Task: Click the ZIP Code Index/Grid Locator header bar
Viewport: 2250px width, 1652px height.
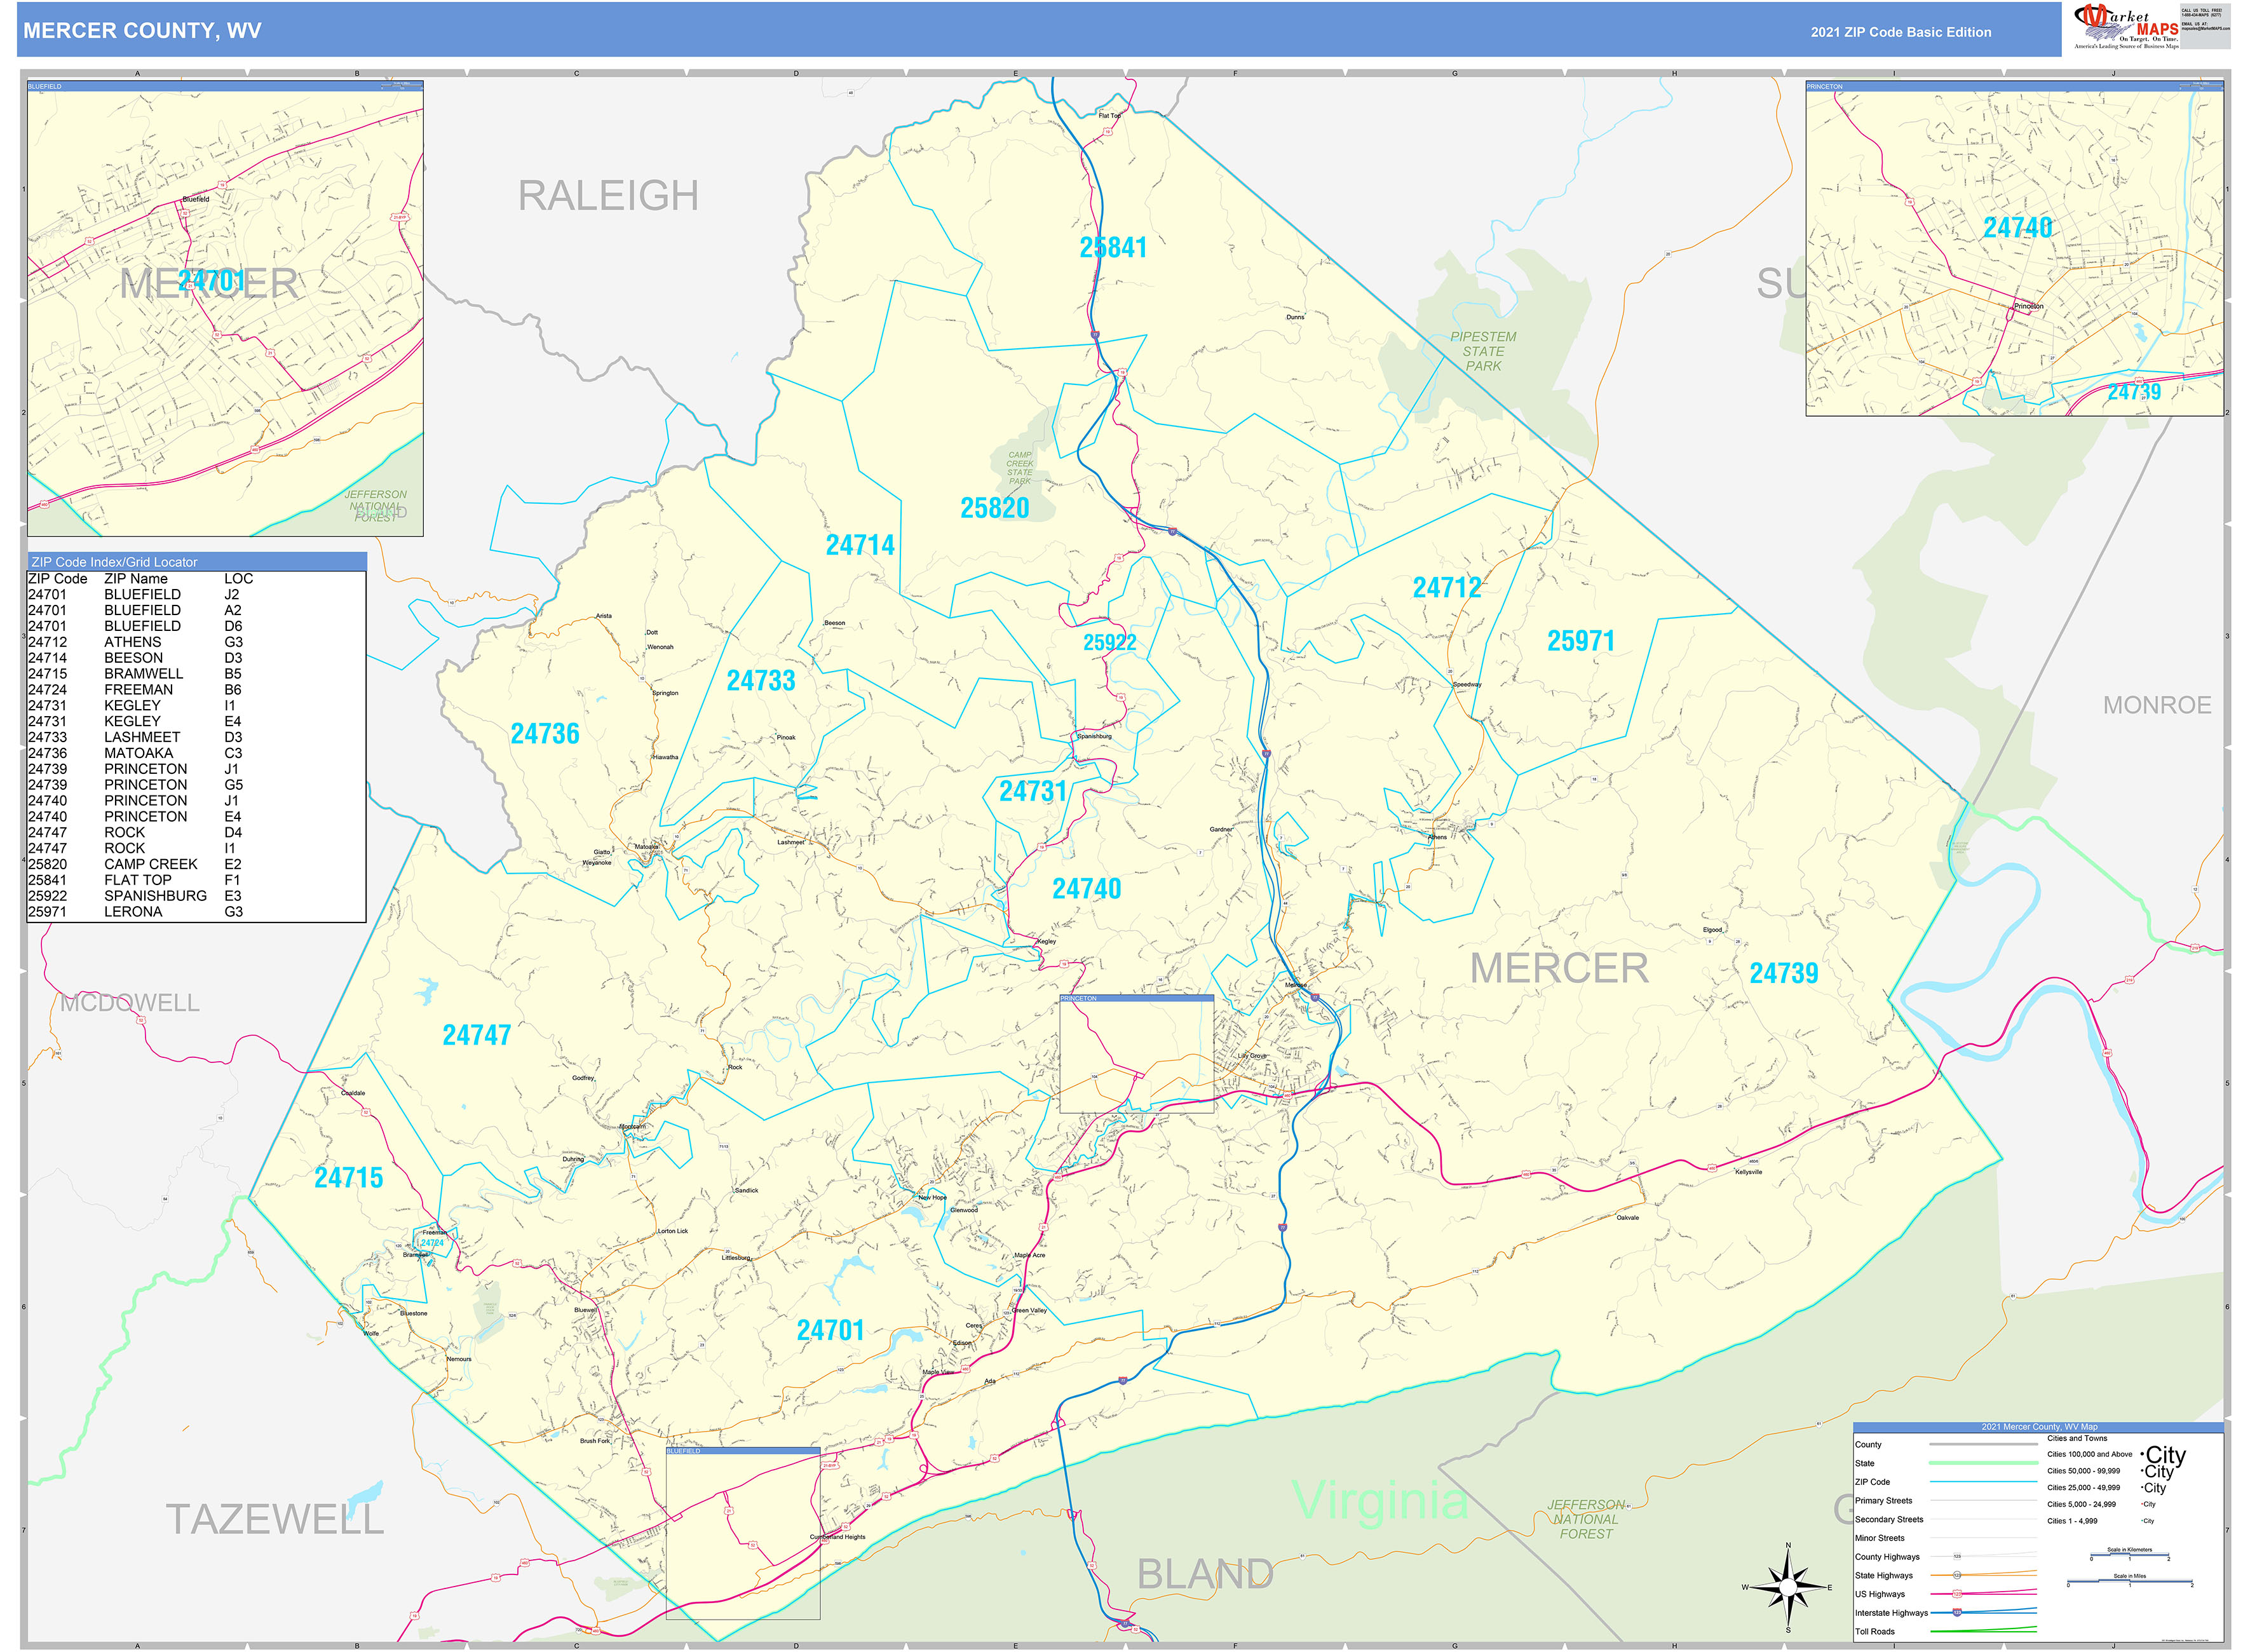Action: [115, 562]
